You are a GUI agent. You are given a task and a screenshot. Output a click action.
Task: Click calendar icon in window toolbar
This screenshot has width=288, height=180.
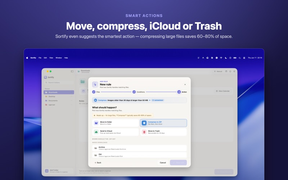226,71
